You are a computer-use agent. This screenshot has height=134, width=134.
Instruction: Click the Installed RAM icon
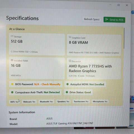coord(12,60)
